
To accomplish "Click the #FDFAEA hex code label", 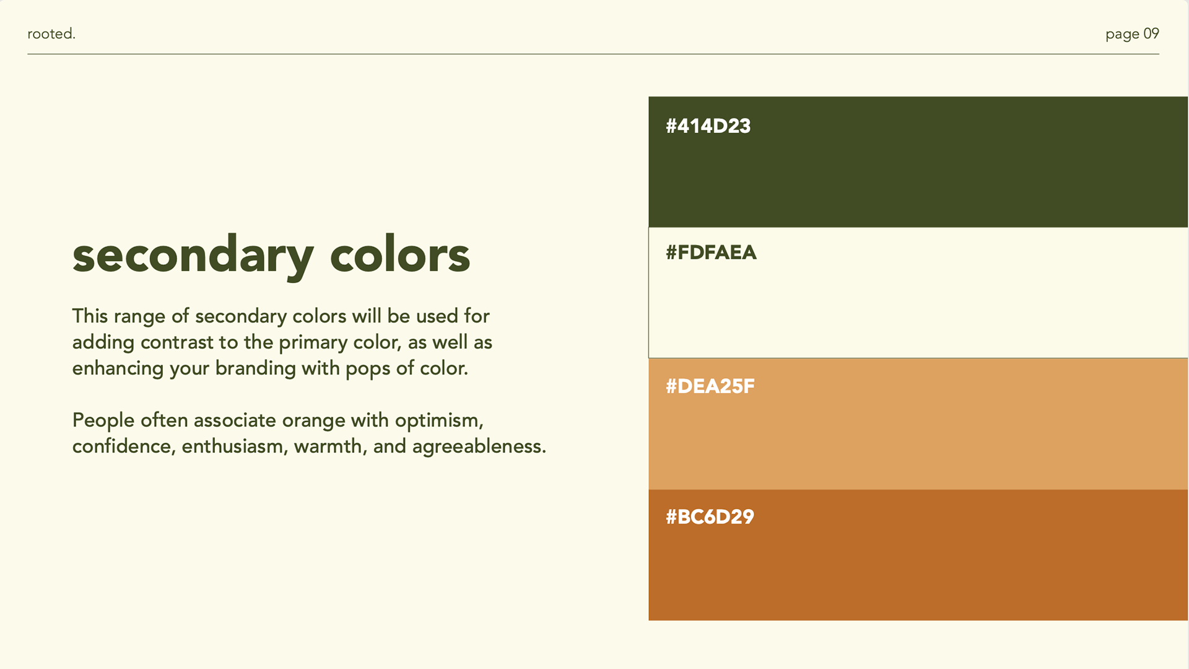I will click(x=711, y=252).
